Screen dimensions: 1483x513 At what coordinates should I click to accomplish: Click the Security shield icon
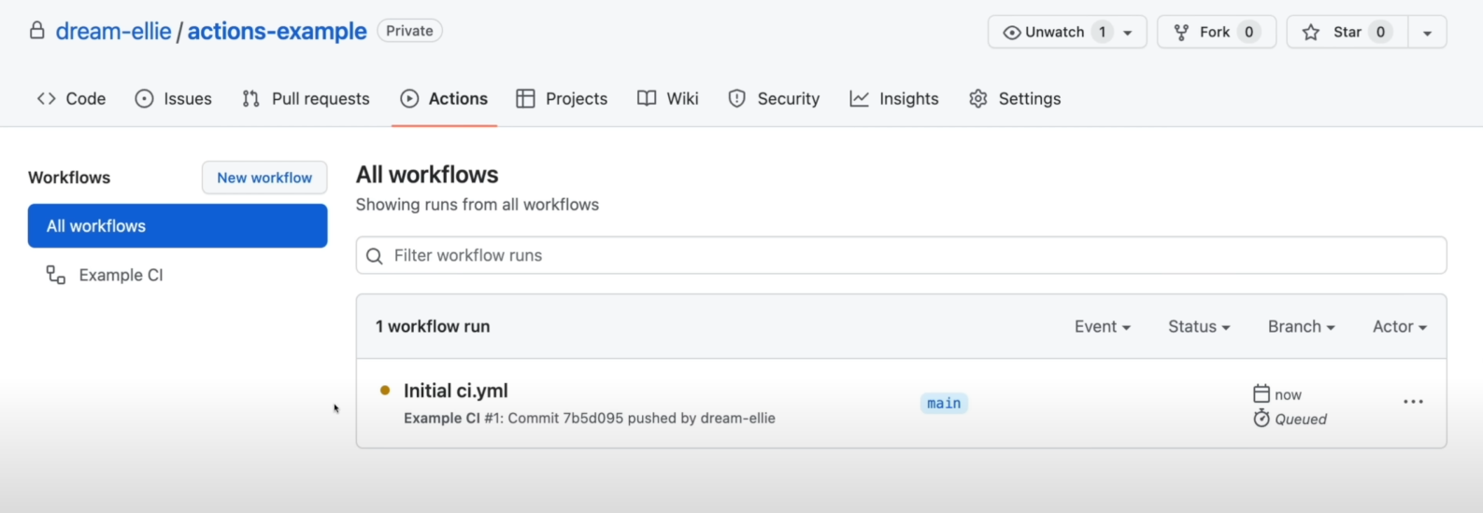[737, 98]
